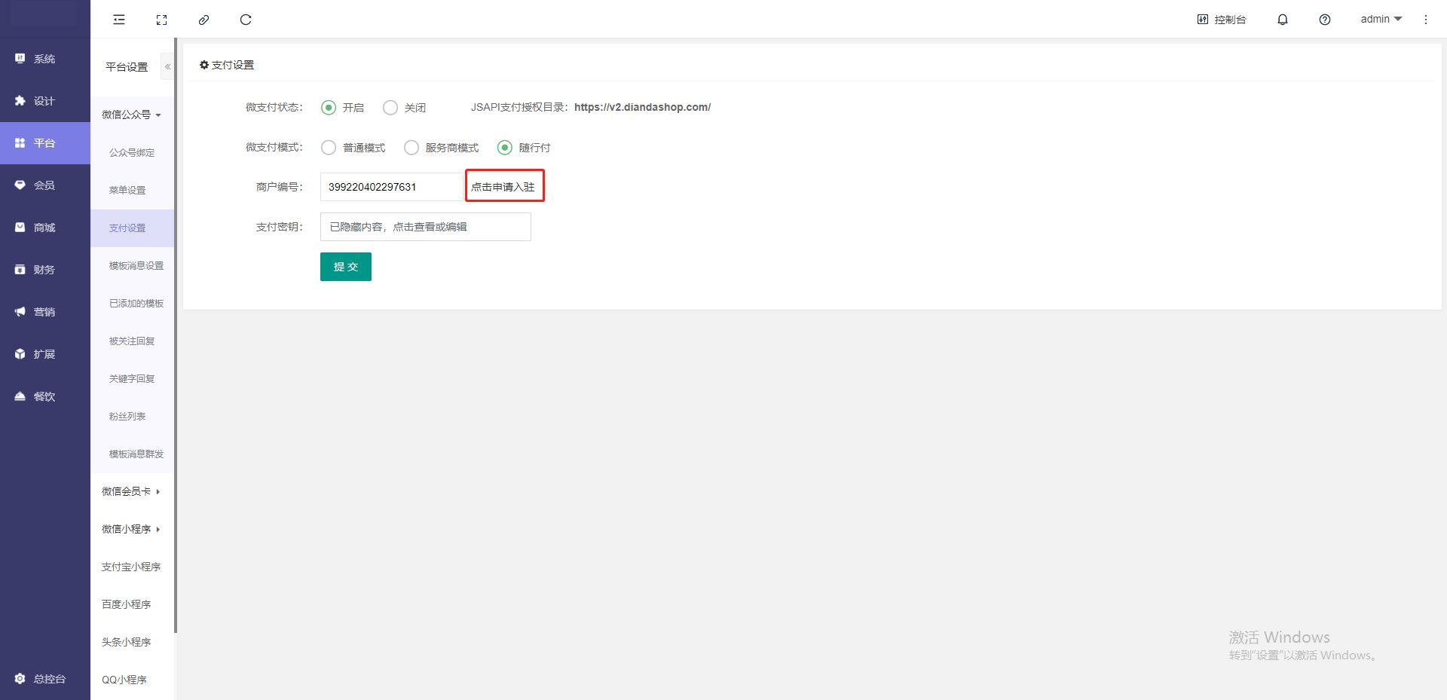Click the 提交 submit button
Screen dimensions: 1447x700
[x=345, y=267]
